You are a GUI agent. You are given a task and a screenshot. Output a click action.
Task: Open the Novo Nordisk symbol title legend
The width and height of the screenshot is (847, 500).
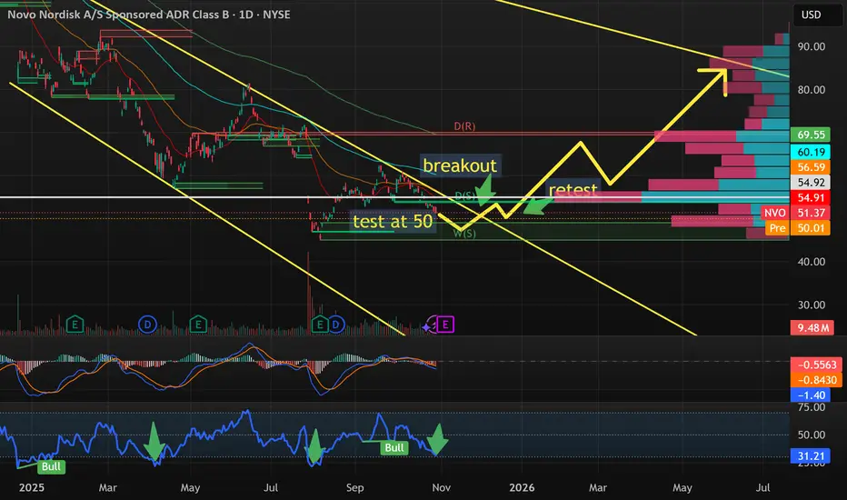pos(148,15)
